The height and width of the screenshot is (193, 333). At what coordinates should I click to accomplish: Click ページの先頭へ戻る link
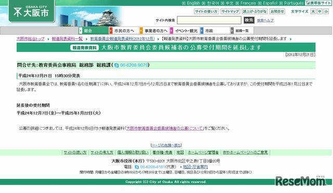[166, 145]
